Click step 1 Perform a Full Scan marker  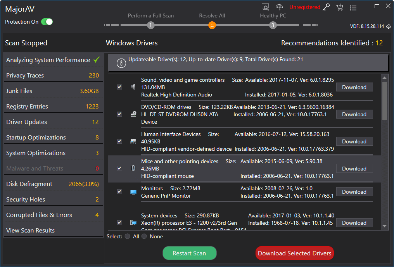coord(150,25)
